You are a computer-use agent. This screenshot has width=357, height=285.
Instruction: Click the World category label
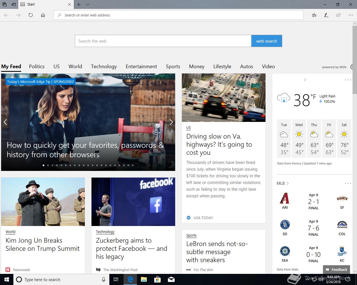(x=10, y=232)
